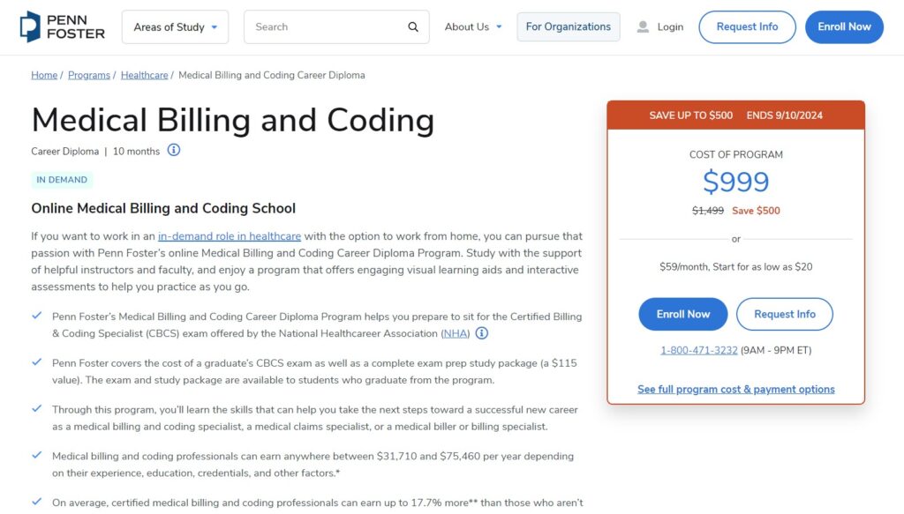The image size is (904, 514).
Task: Click Enroll Now in the header
Action: (x=844, y=26)
